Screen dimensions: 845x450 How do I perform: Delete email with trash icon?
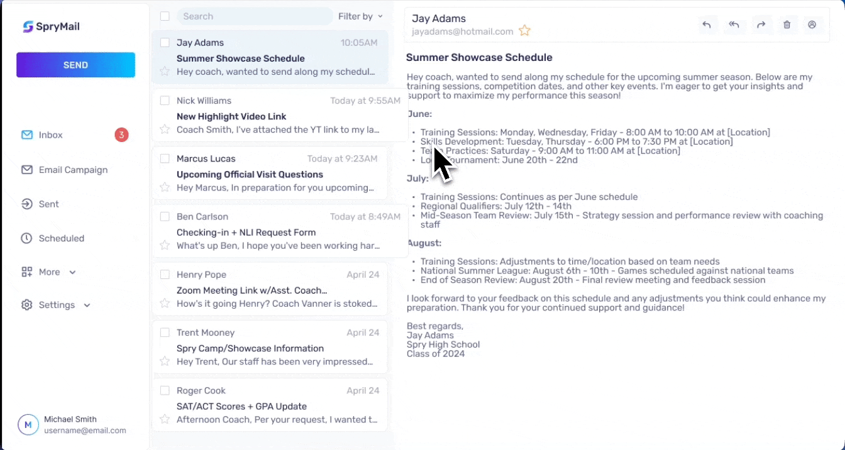(787, 25)
